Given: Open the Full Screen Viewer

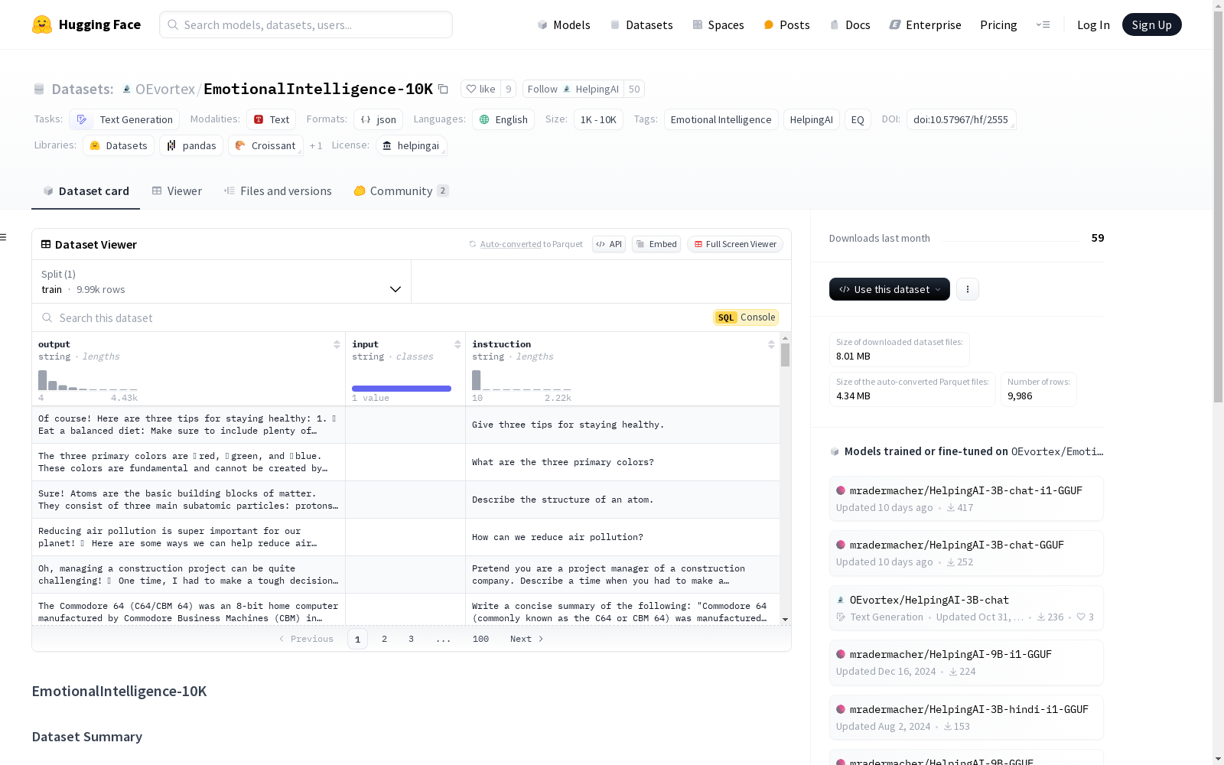Looking at the screenshot, I should pos(735,244).
